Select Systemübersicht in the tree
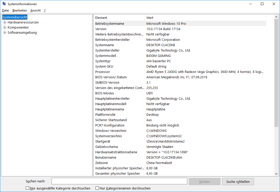 [15, 17]
